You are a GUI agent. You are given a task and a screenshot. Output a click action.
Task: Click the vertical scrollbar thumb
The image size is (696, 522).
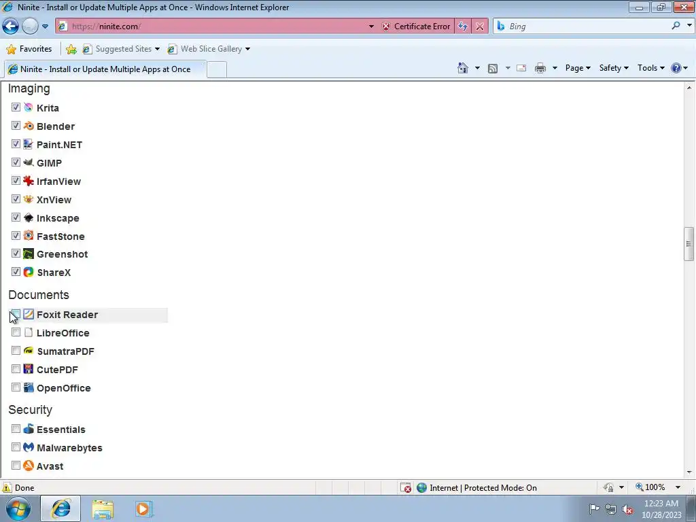(x=689, y=244)
